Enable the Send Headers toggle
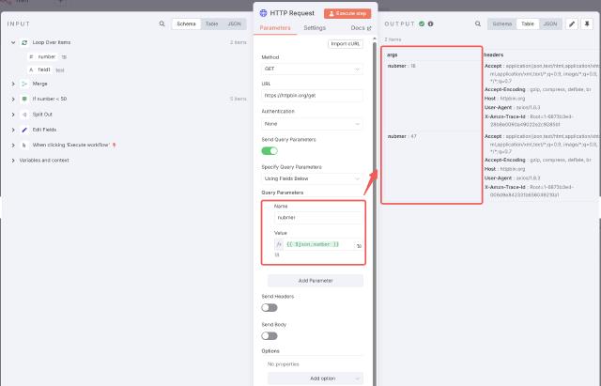 click(270, 307)
